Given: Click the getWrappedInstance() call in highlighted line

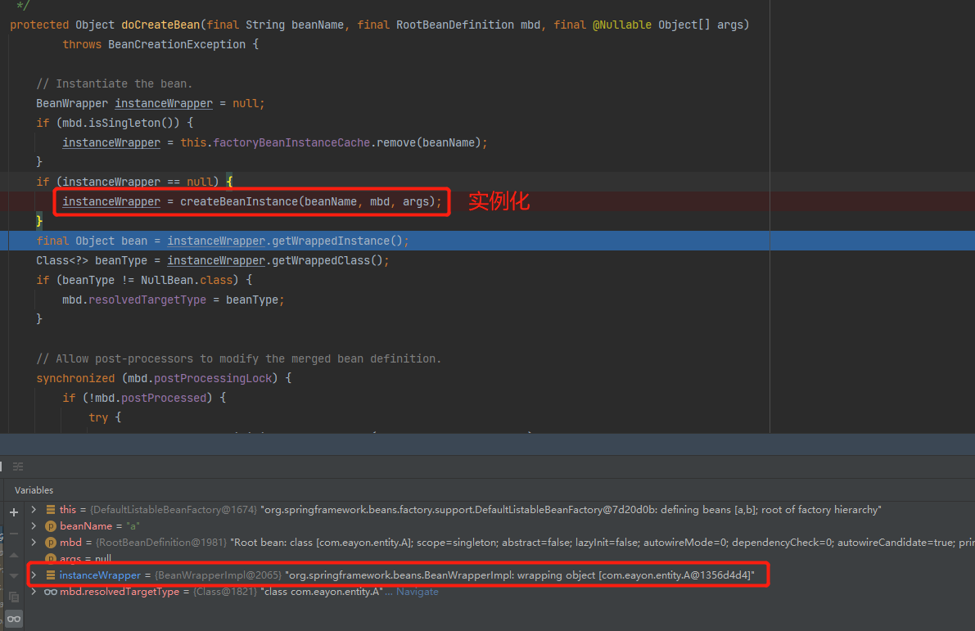Looking at the screenshot, I should (337, 241).
